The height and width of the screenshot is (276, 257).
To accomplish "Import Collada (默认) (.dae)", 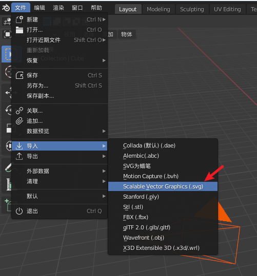I will tap(163, 146).
